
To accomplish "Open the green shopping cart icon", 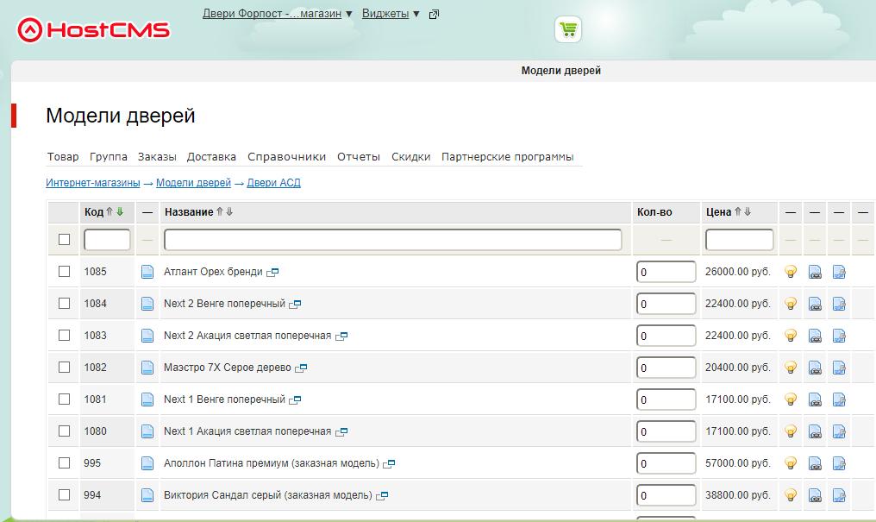I will click(x=568, y=29).
